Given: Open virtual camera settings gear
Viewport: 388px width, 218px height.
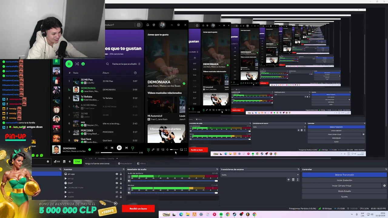Looking at the screenshot, I should pyautogui.click(x=385, y=186).
